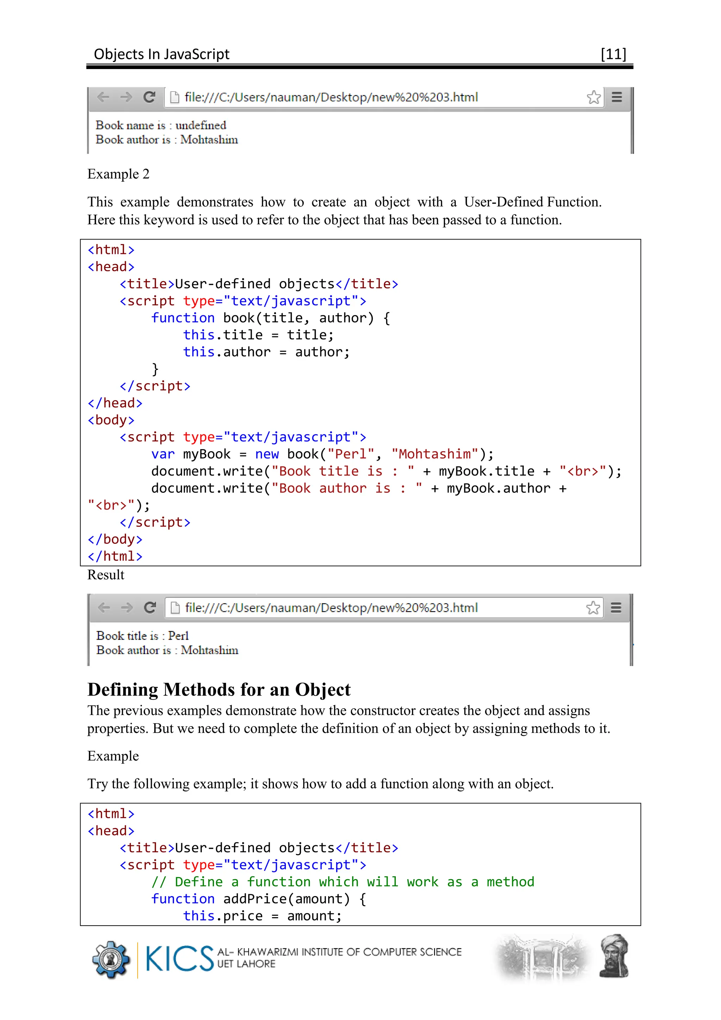Click forward arrow in lower browser screenshot
This screenshot has width=721, height=1020.
click(x=127, y=607)
